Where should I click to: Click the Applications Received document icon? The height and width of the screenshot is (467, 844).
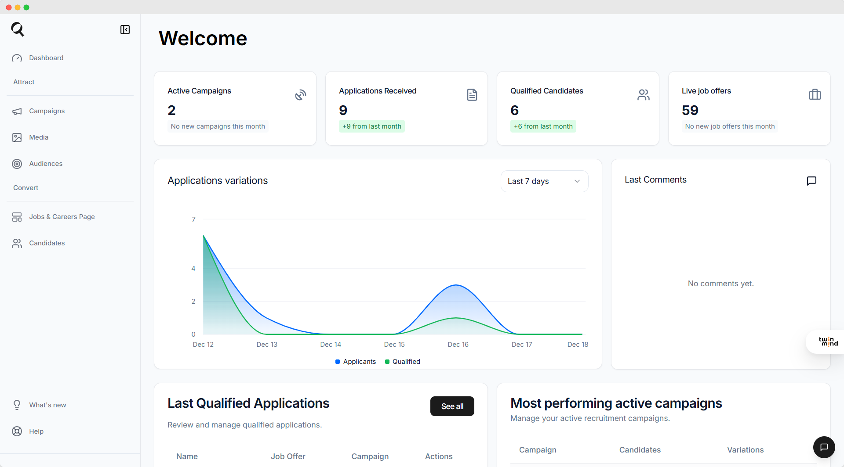(x=472, y=95)
